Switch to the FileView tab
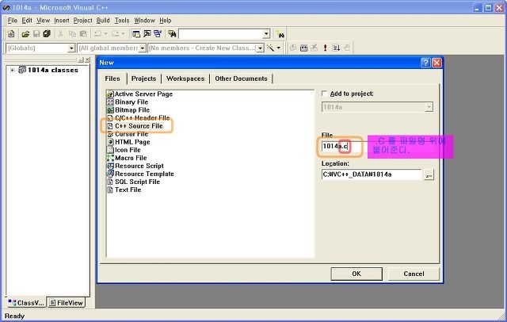The height and width of the screenshot is (322, 507). (67, 303)
